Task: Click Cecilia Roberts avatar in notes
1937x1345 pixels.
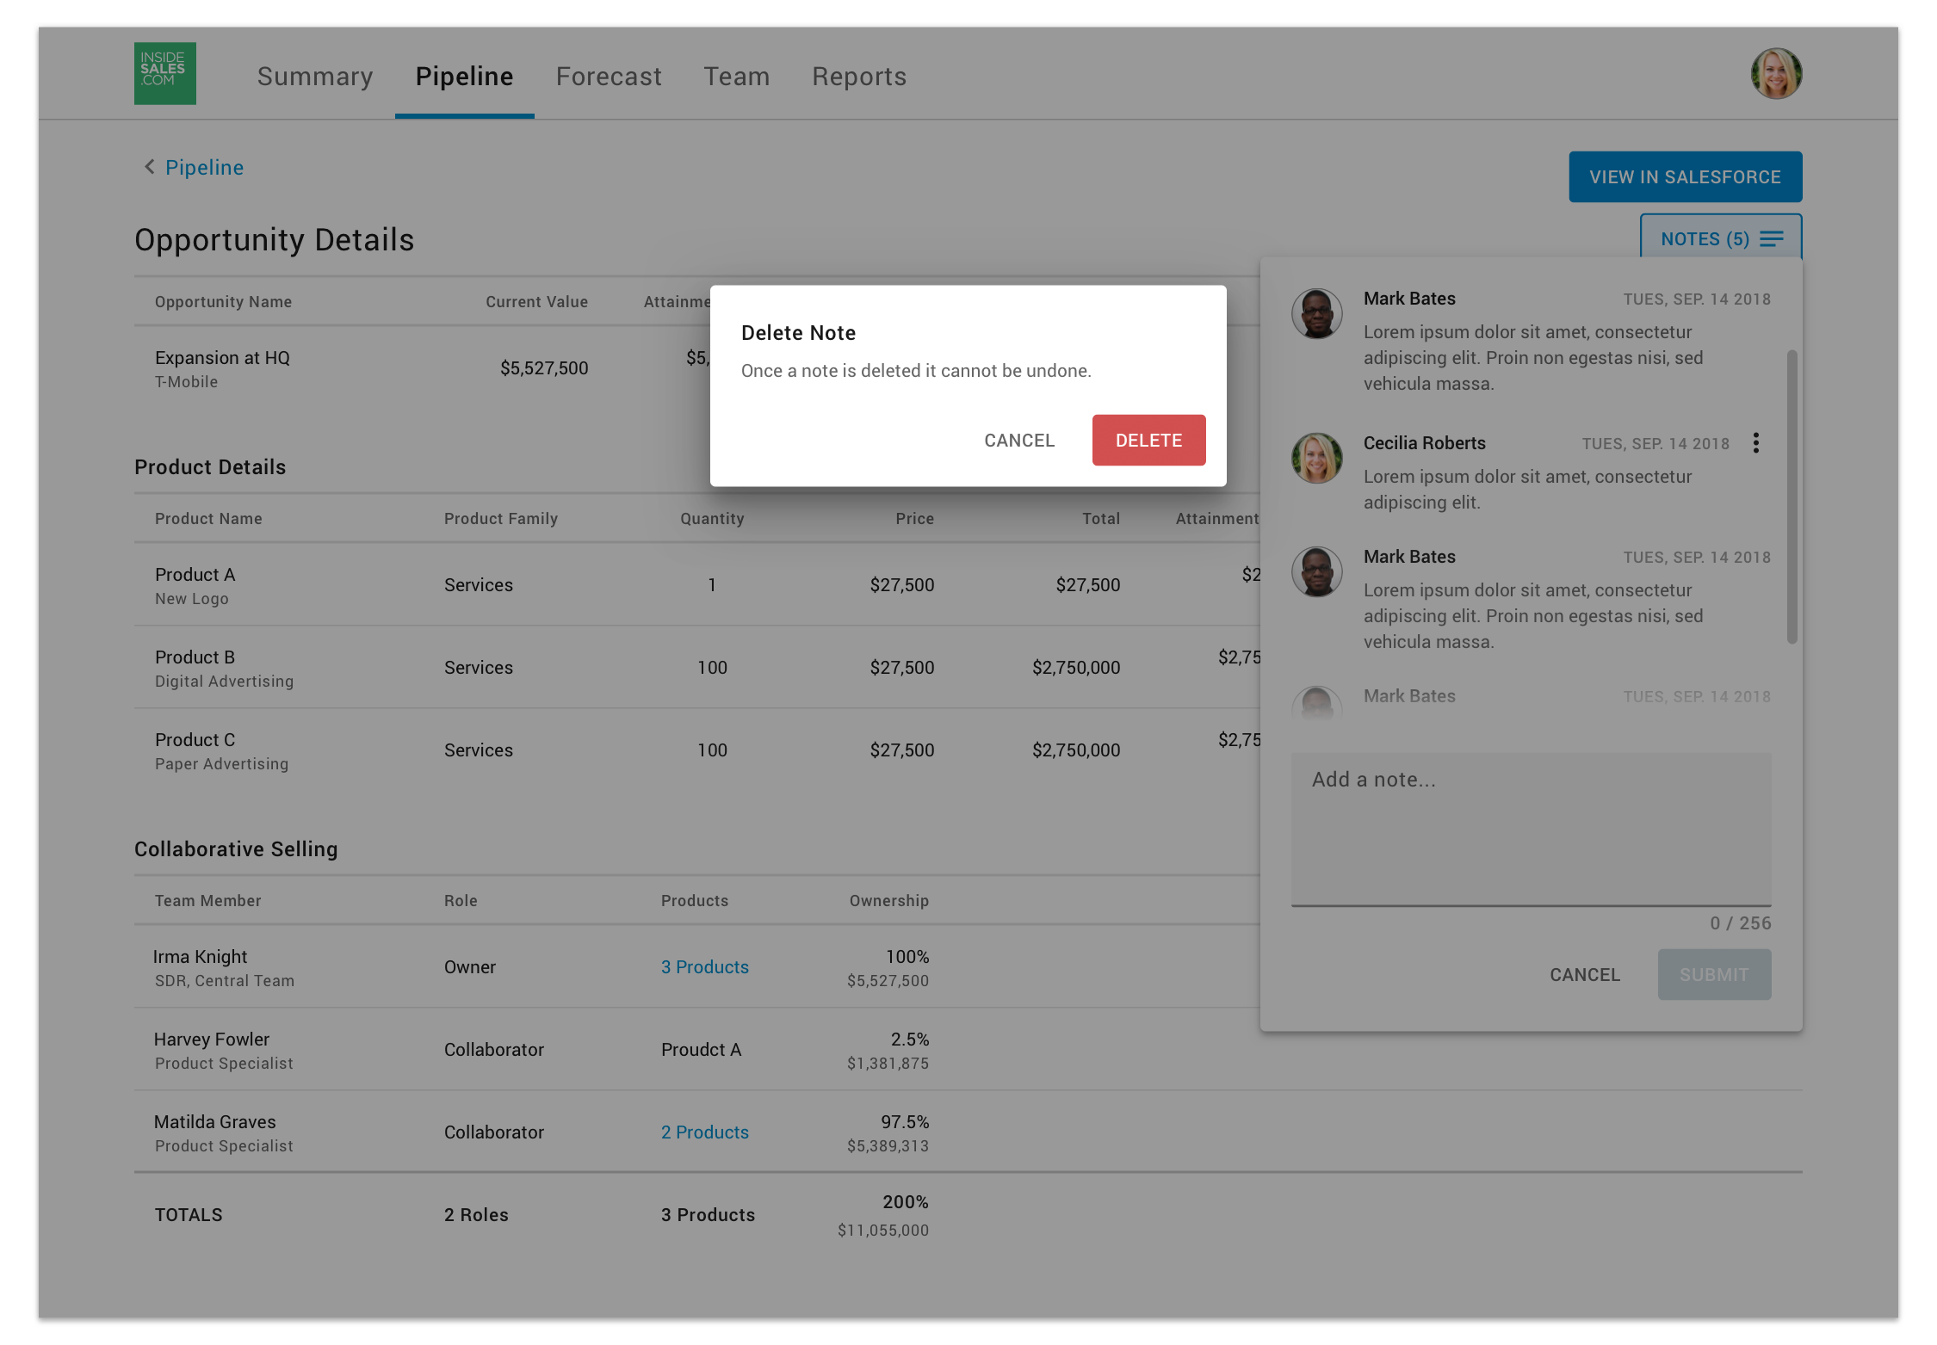Action: click(1316, 458)
